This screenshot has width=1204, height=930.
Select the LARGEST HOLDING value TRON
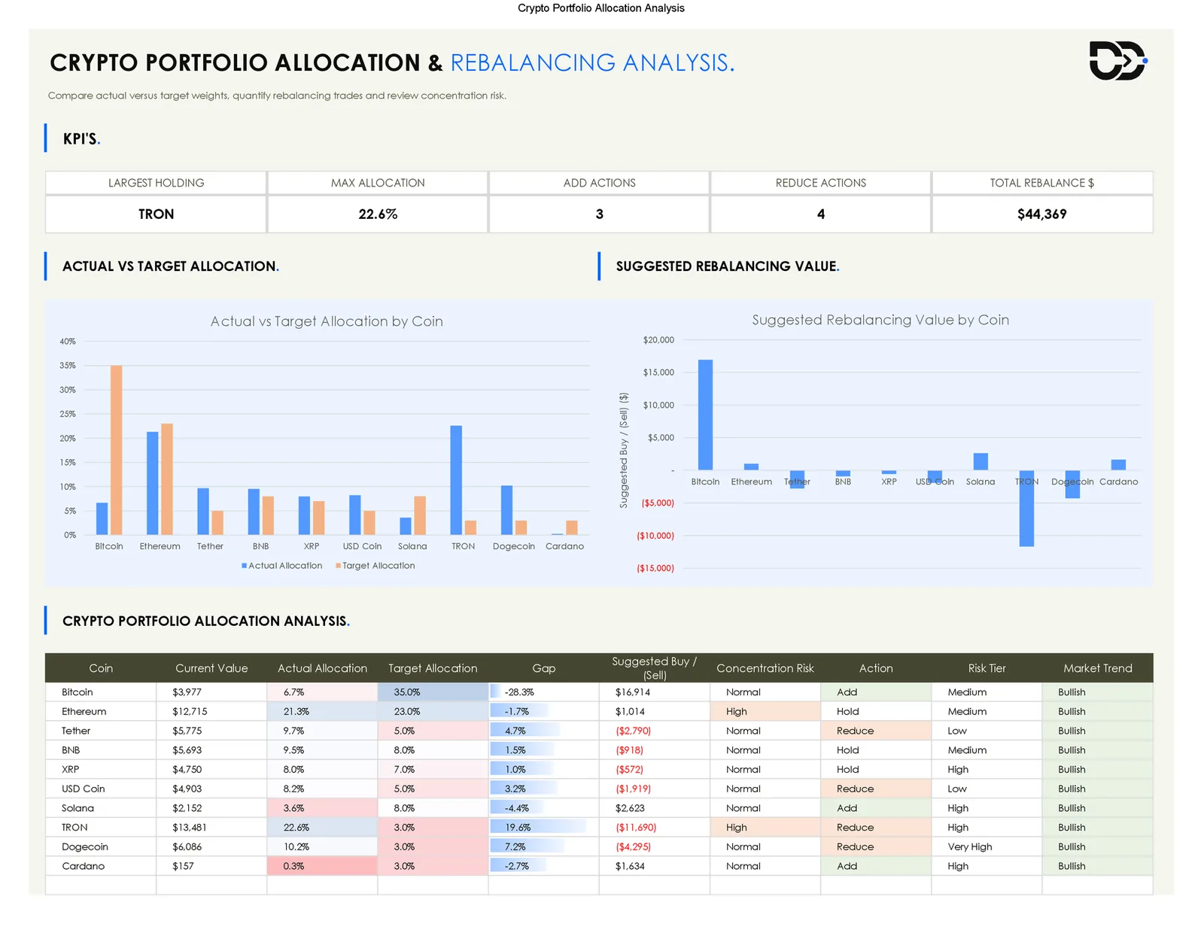pos(156,214)
